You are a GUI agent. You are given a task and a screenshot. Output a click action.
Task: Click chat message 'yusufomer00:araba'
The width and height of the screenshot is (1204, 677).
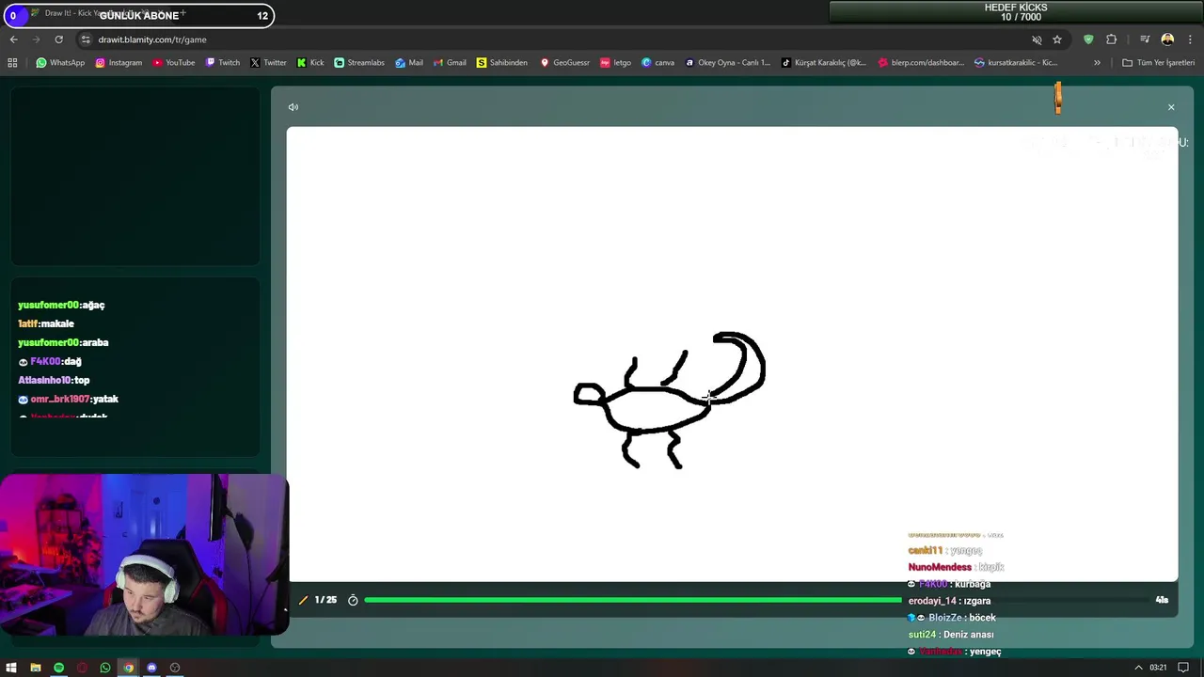tap(63, 342)
